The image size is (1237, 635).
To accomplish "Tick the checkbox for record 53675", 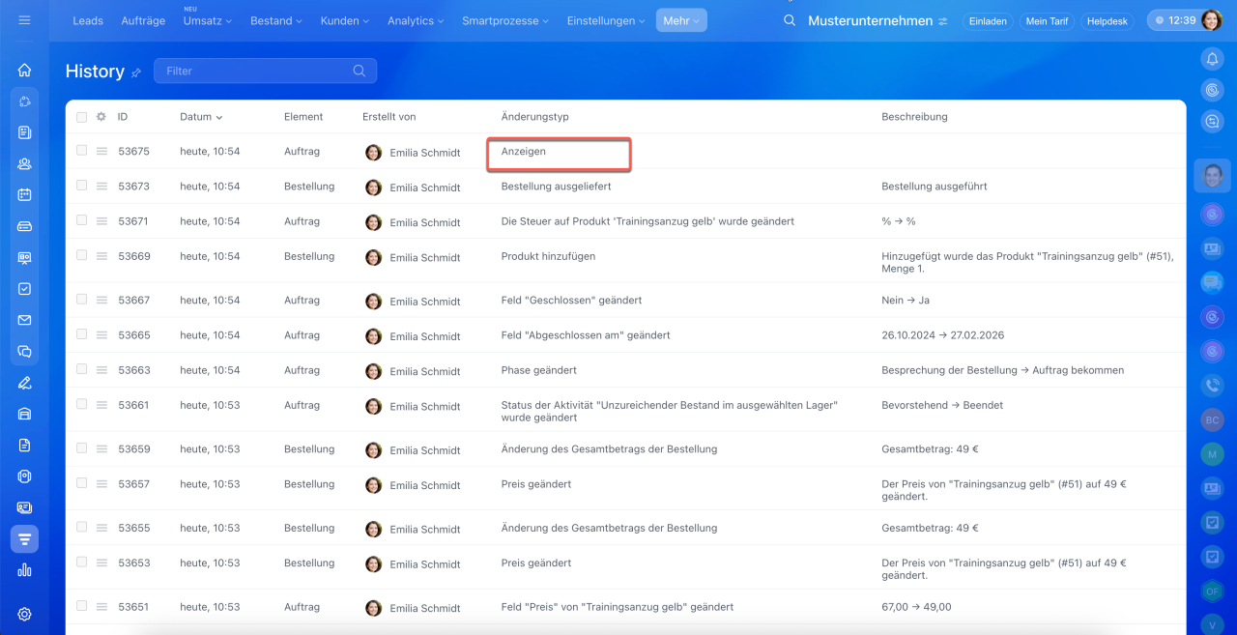I will (82, 151).
